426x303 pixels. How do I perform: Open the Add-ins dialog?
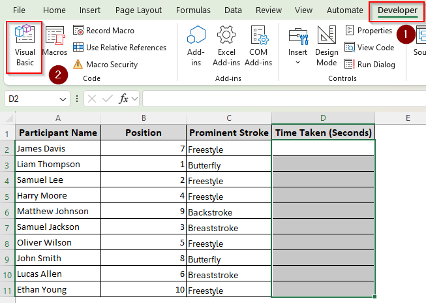coord(196,46)
